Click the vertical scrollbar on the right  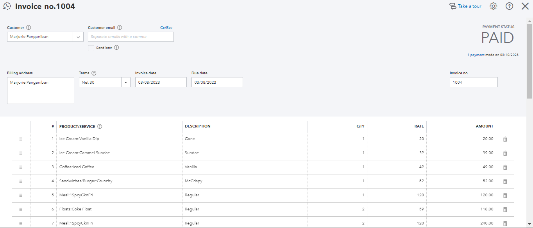pos(530,59)
